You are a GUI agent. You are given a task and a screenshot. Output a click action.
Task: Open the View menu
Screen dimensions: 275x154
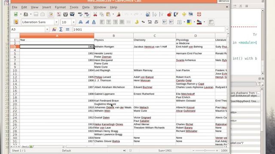(x=34, y=7)
